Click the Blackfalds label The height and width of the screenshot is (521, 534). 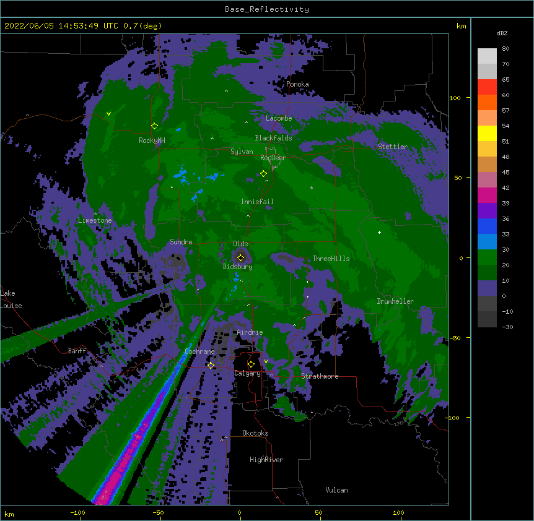tap(273, 138)
